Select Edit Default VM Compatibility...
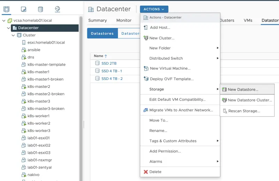 pyautogui.click(x=180, y=99)
